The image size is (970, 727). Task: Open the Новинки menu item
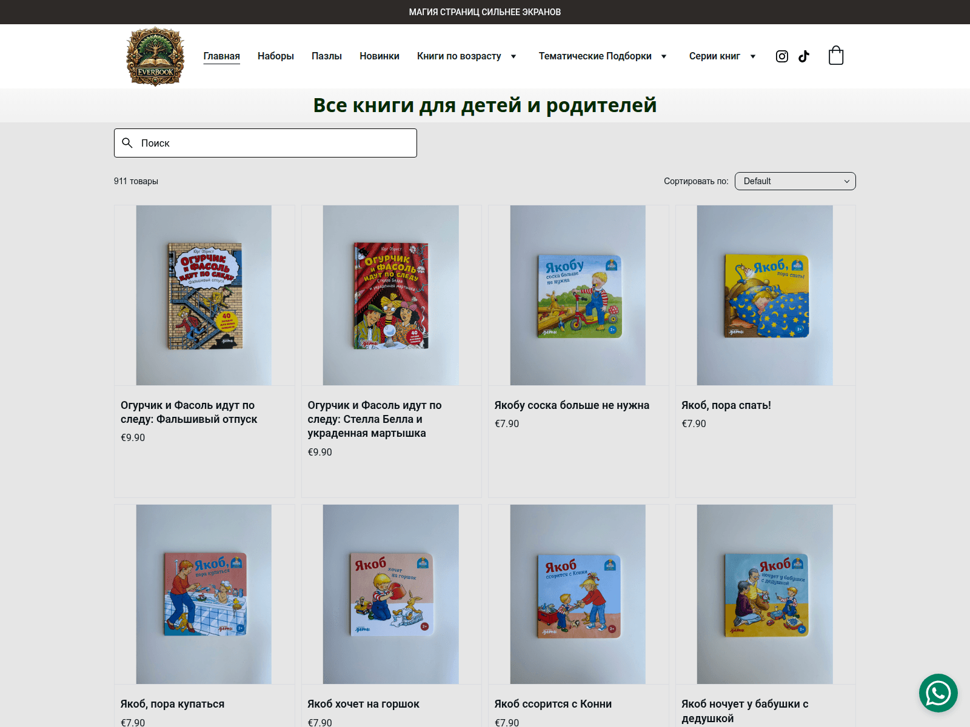[x=380, y=56]
